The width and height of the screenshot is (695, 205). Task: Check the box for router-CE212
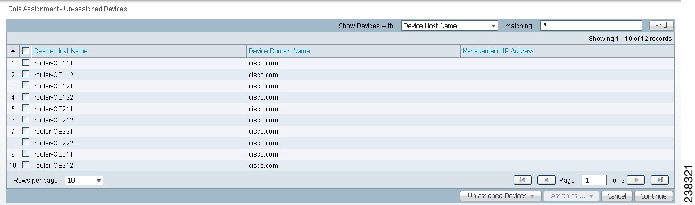click(x=26, y=120)
